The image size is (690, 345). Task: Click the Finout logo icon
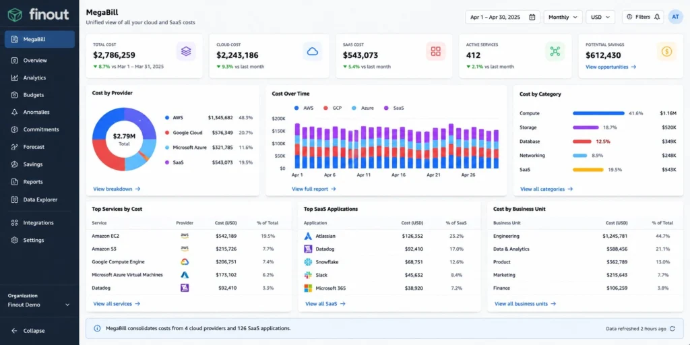tap(15, 15)
